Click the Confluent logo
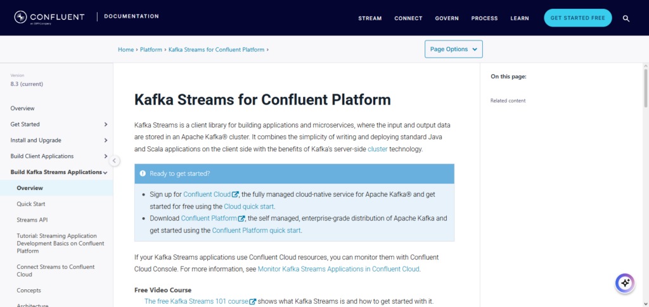 [x=49, y=17]
